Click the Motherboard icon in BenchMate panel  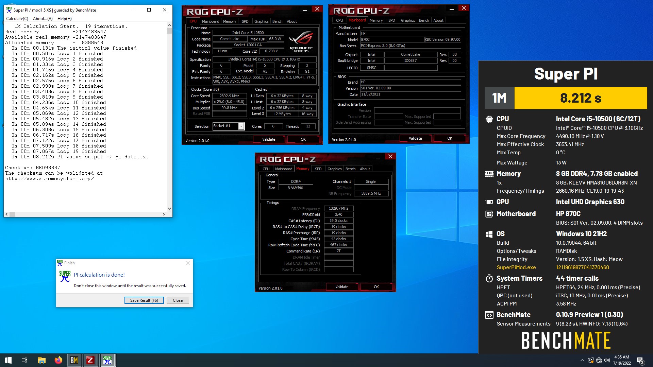pyautogui.click(x=489, y=214)
